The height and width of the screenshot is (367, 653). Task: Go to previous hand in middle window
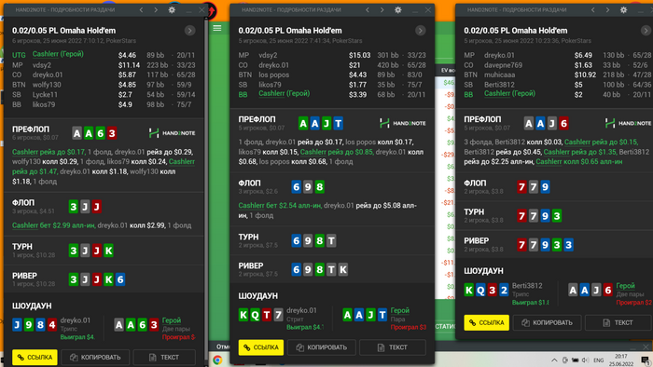[x=368, y=9]
